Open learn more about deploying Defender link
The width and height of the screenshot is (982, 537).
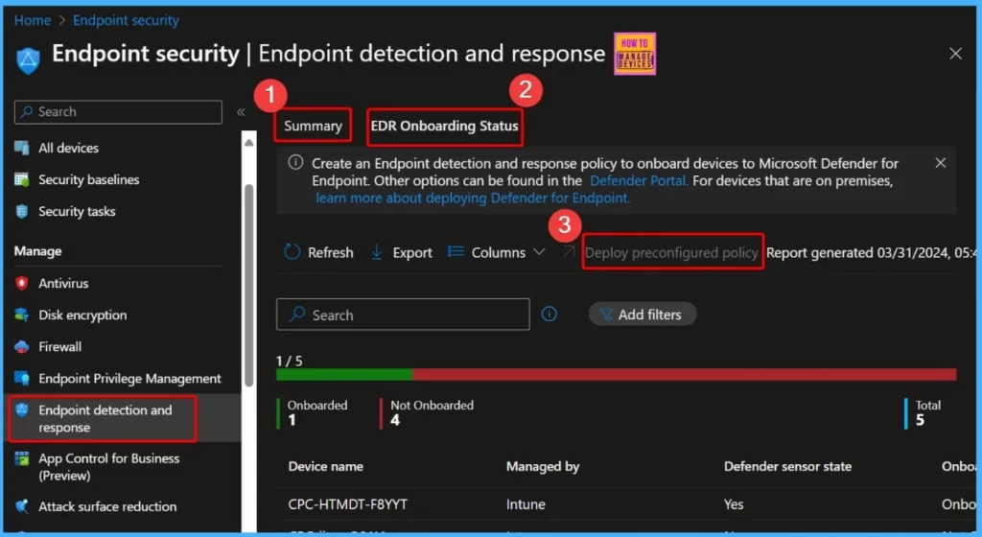coord(473,198)
